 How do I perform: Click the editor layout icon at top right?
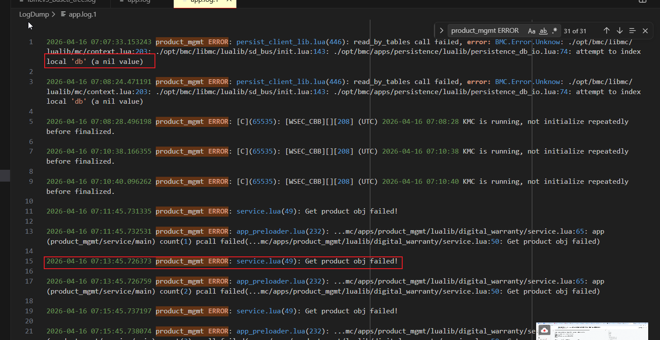(642, 1)
